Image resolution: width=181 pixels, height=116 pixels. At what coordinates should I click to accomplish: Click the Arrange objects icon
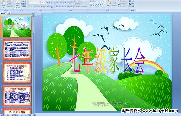click(108, 3)
